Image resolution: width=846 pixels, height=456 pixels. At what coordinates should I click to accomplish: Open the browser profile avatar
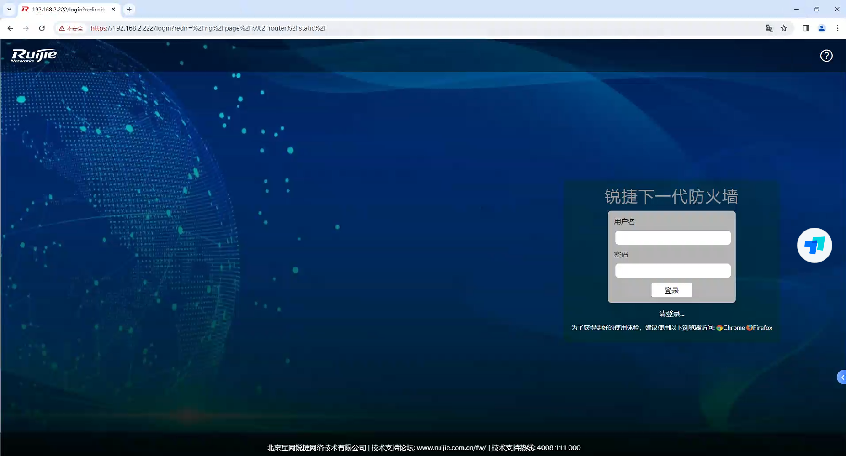coord(822,28)
